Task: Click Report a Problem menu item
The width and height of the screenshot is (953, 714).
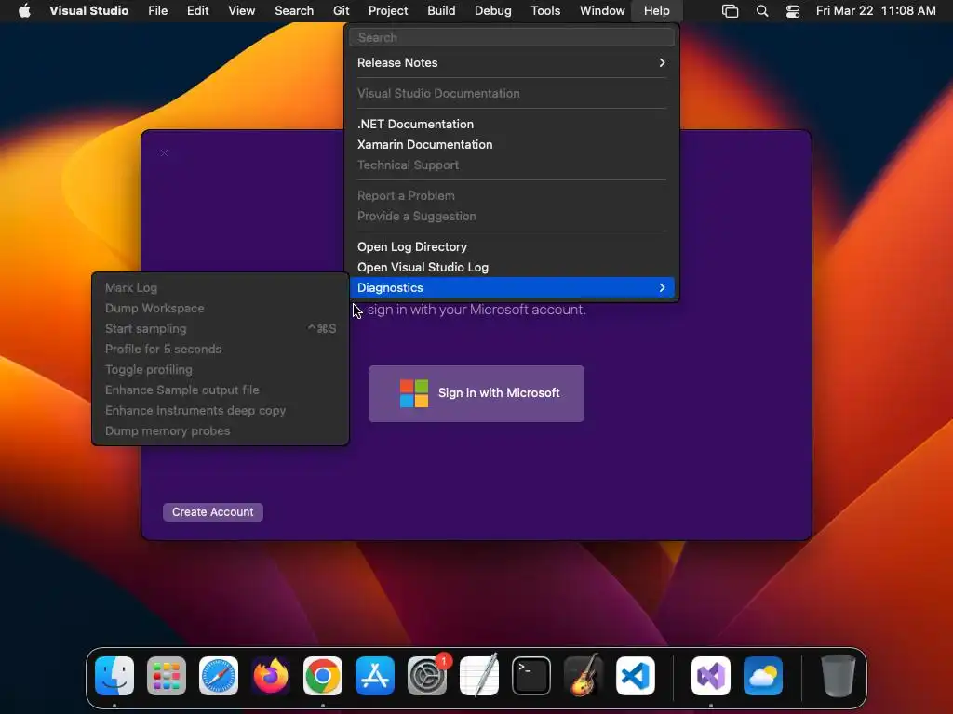Action: point(512,195)
